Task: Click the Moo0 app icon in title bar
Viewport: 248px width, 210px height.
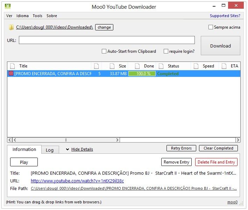Action: [8, 7]
